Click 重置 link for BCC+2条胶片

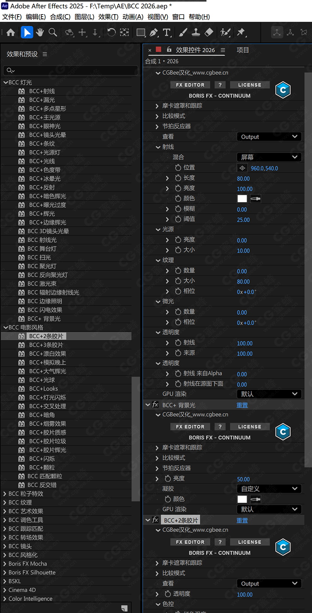pos(242,520)
